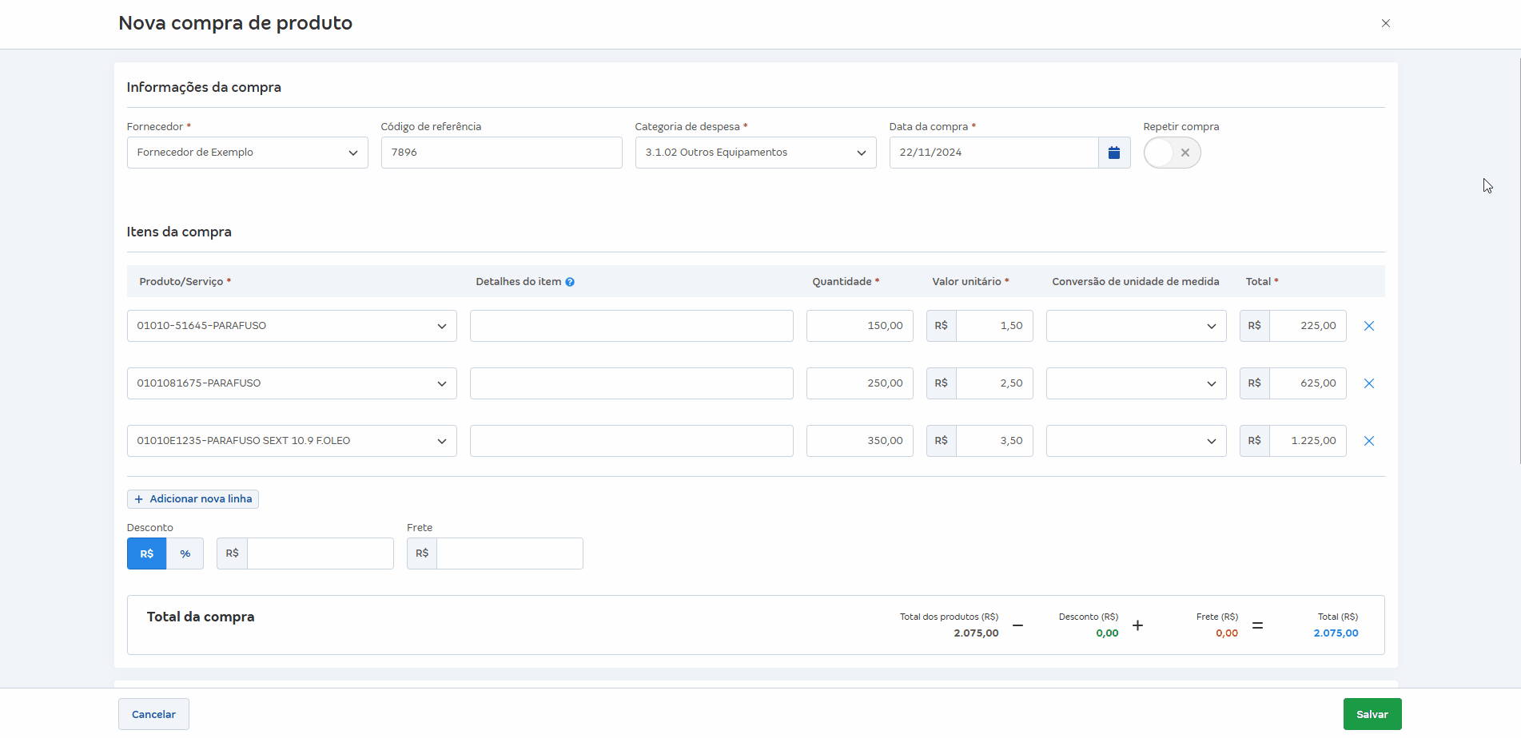This screenshot has width=1521, height=738.
Task: Click the Cancelar button
Action: tap(153, 714)
